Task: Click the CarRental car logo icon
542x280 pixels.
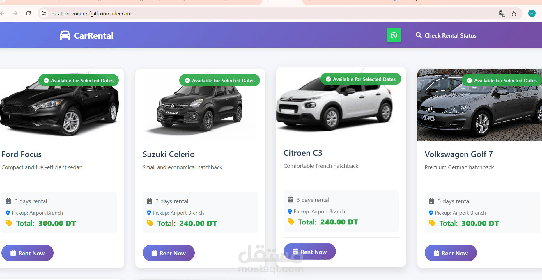Action: pyautogui.click(x=65, y=35)
